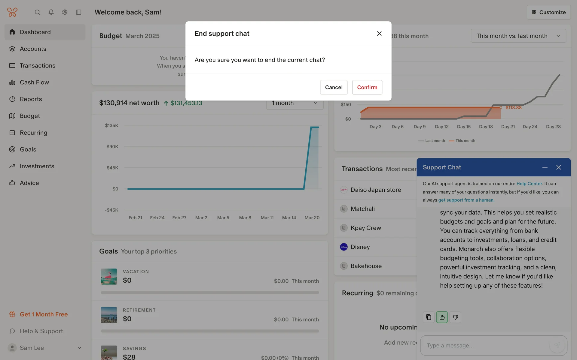
Task: Toggle thumbs up feedback button
Action: coord(442,317)
